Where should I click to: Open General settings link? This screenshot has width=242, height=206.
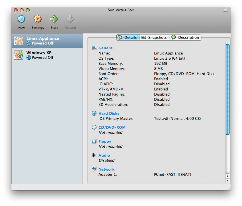pyautogui.click(x=106, y=48)
